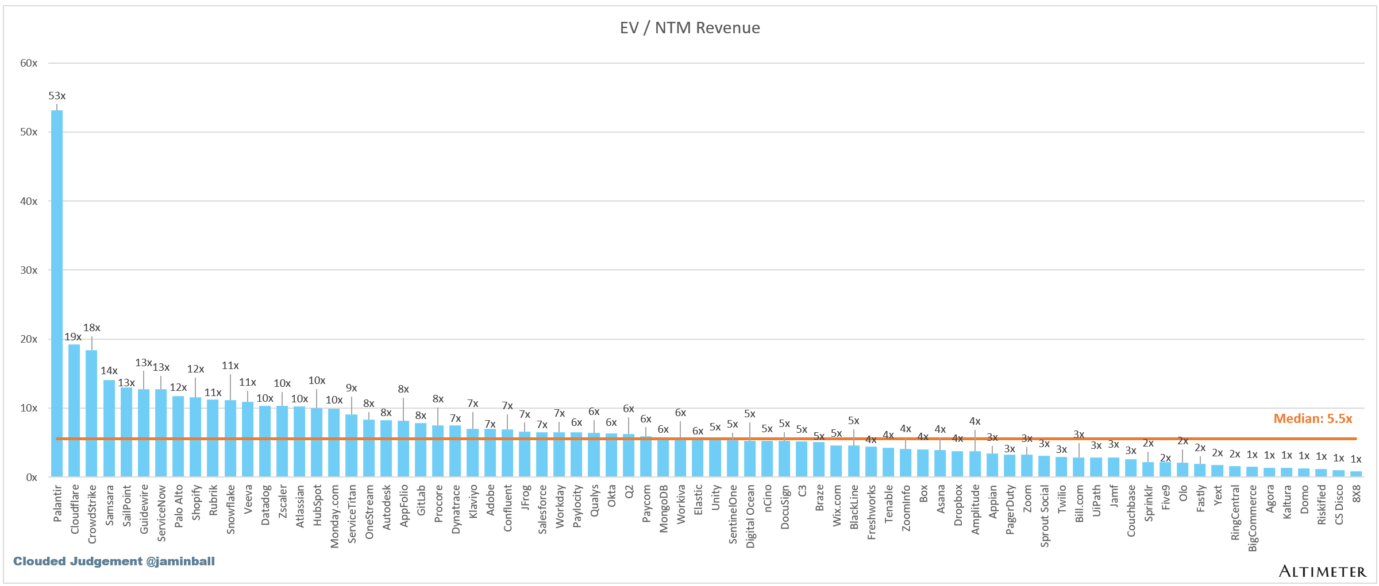Screen dimensions: 1379x586
Task: Click the 'Guidewire' axis label
Action: click(x=144, y=509)
